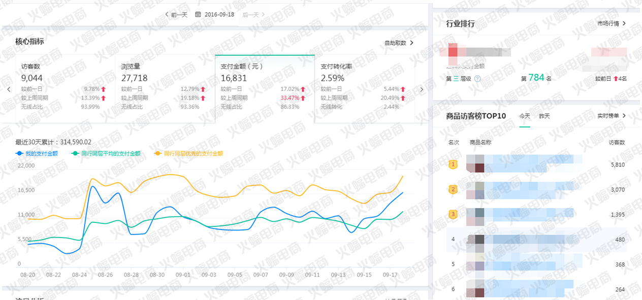This screenshot has width=642, height=300.
Task: Click the 访客数 column header in TOP10
Action: pos(617,143)
